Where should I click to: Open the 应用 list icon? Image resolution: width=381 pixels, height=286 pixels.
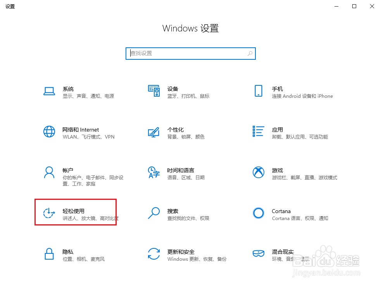click(258, 131)
